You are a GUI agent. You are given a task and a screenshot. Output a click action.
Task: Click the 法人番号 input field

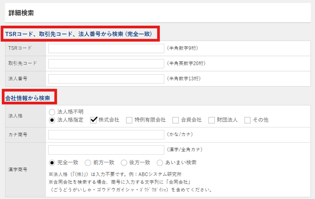pyautogui.click(x=106, y=79)
